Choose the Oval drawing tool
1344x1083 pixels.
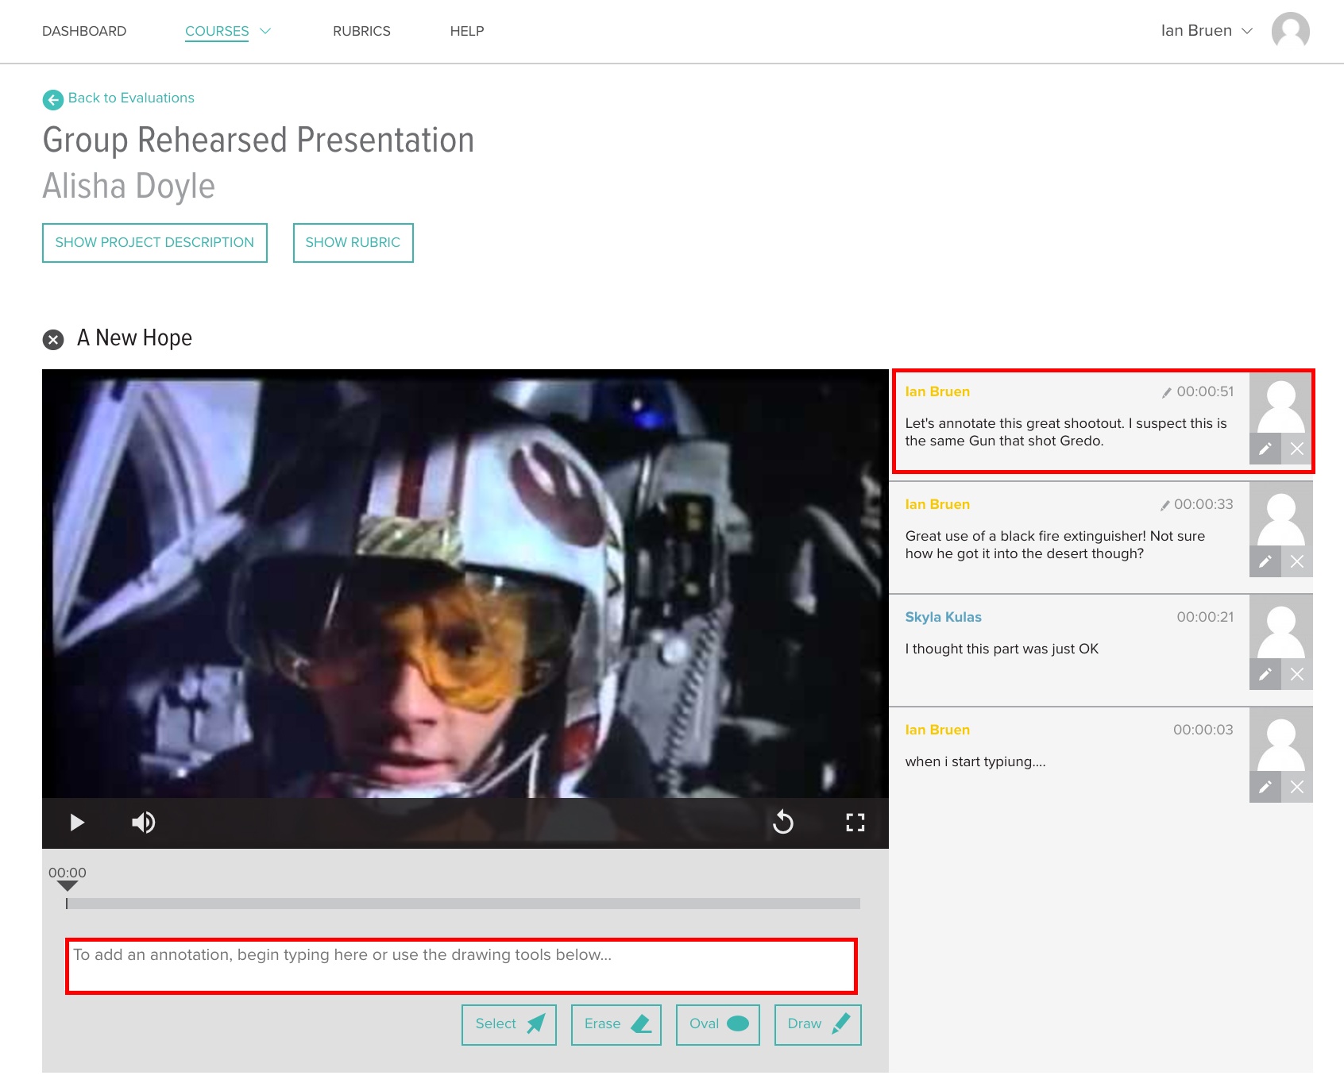[718, 1024]
